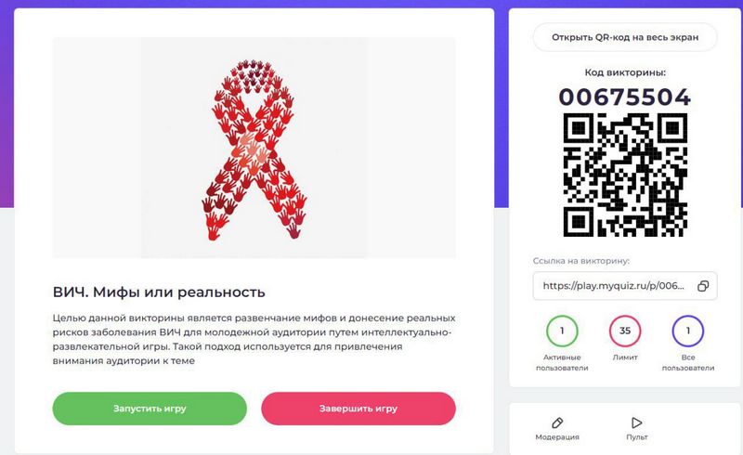Click the Все пользователи purple circle
The image size is (743, 455).
tap(688, 331)
